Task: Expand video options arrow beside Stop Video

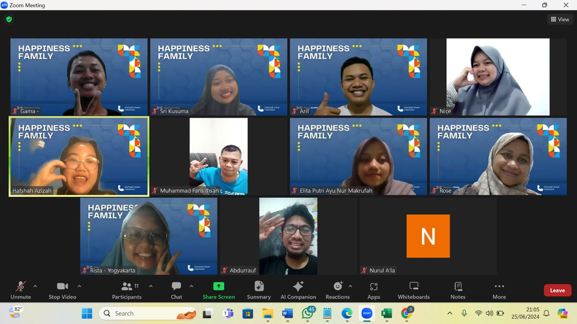Action: 79,286
